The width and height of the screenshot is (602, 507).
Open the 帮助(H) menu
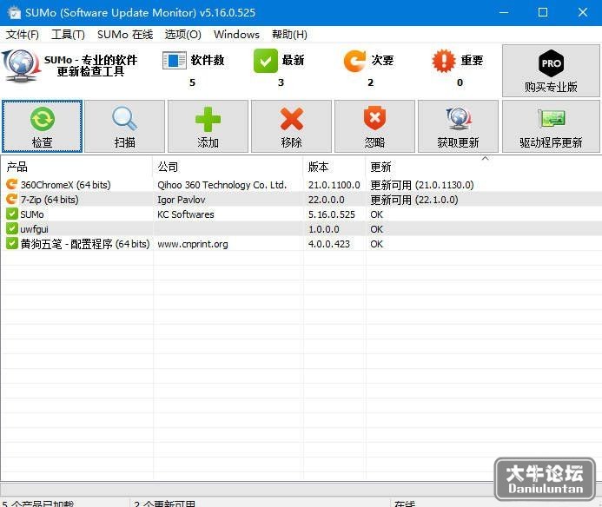point(289,35)
